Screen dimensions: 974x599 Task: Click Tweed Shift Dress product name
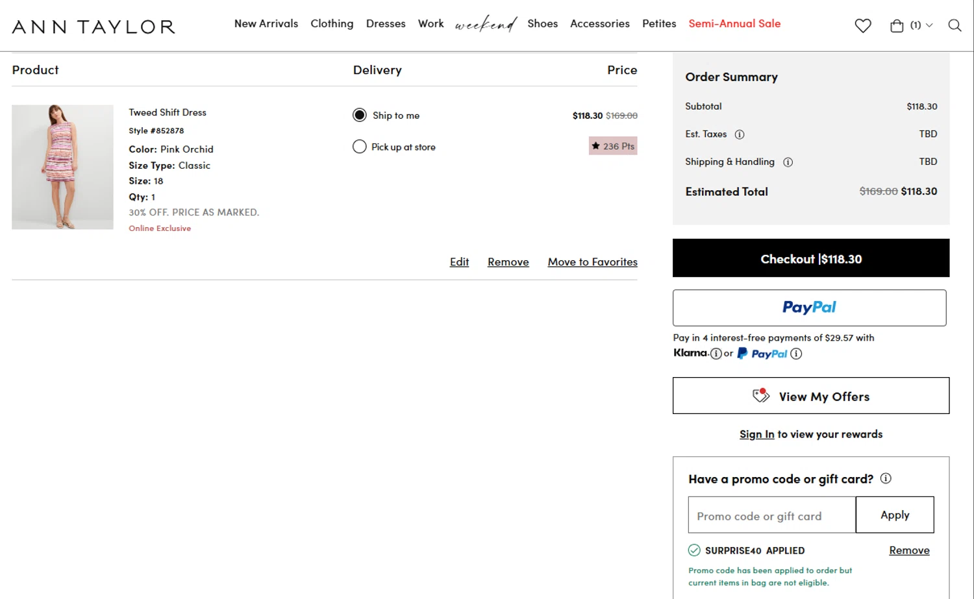pyautogui.click(x=168, y=112)
